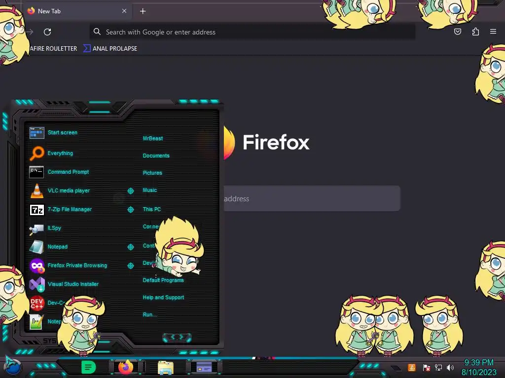The image size is (505, 378).
Task: Save page to Pocket
Action: click(x=458, y=31)
